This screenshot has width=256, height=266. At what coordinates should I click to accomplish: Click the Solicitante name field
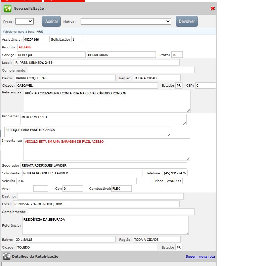click(x=82, y=173)
